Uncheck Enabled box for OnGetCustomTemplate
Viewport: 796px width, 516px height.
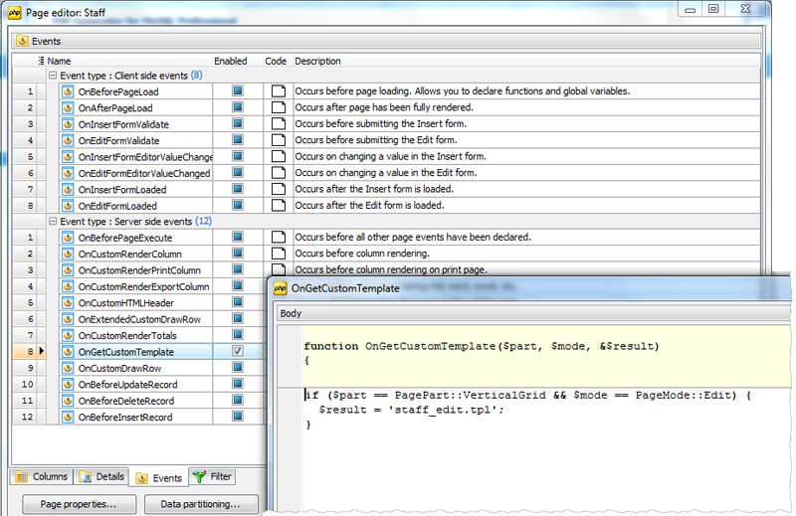click(x=238, y=352)
